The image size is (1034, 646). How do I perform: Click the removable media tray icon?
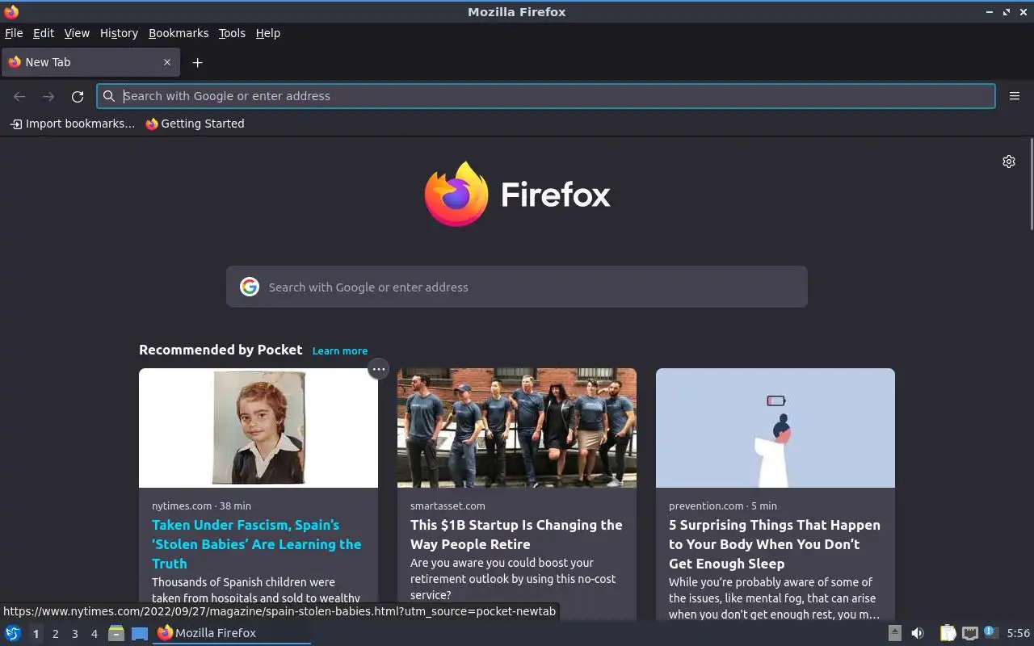pyautogui.click(x=894, y=633)
